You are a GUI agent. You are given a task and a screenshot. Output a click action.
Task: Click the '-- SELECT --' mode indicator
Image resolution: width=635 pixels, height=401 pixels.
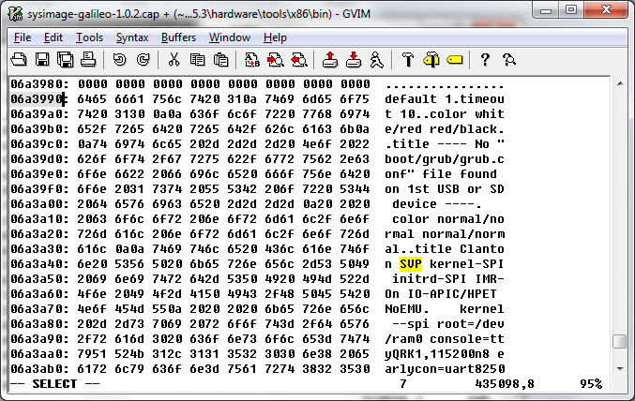pos(54,383)
